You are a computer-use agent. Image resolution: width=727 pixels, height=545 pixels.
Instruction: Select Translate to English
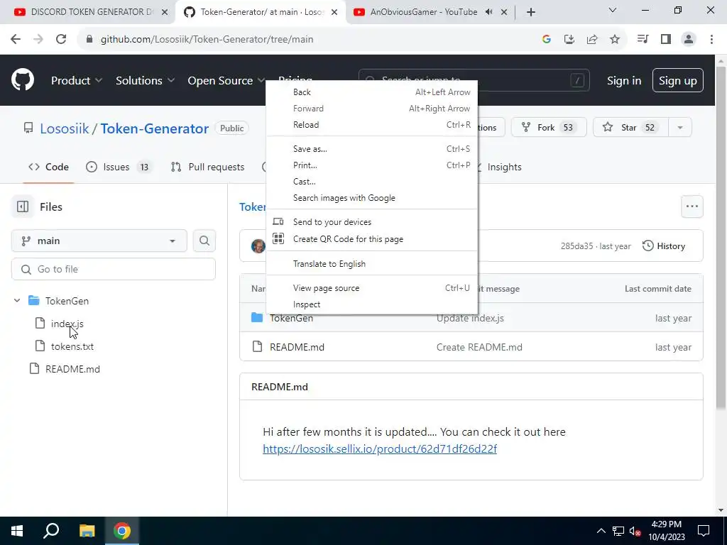tap(372, 264)
